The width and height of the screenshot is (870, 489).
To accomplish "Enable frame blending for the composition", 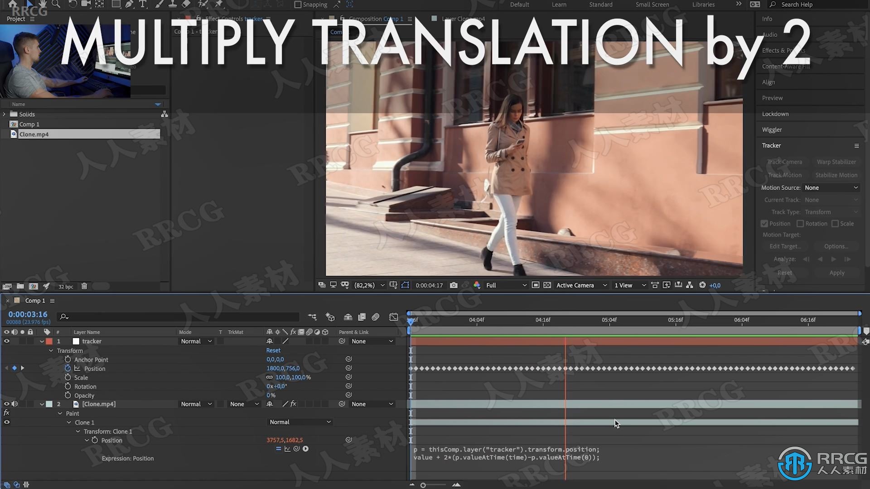I will pos(362,317).
